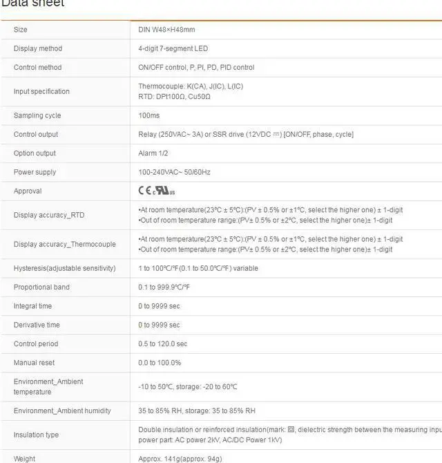The image size is (442, 463).
Task: Click the 0.5 to 120.0 sec value
Action: 163,343
